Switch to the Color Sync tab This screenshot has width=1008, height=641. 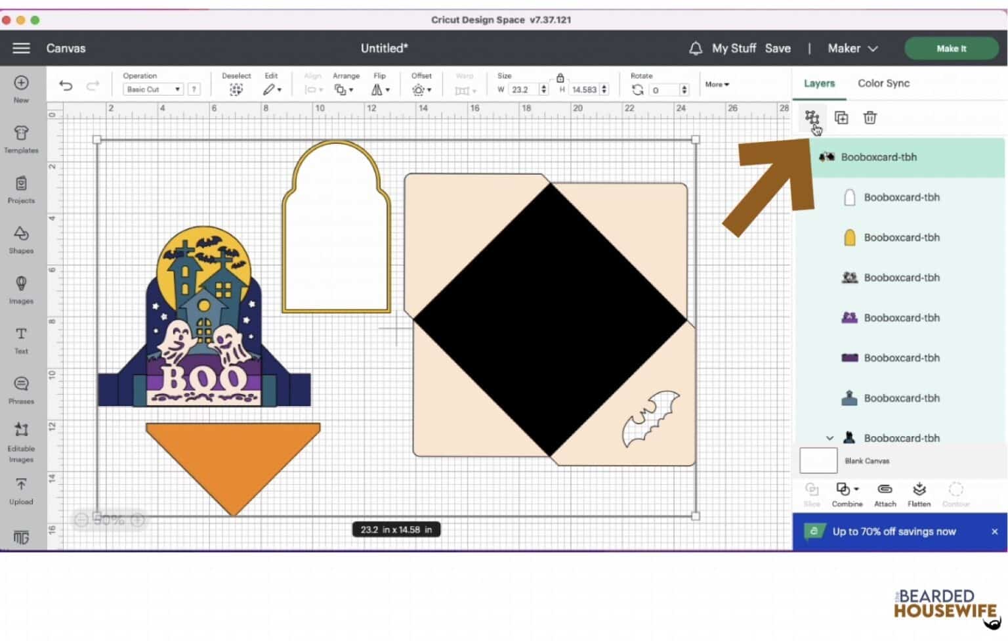(x=883, y=83)
